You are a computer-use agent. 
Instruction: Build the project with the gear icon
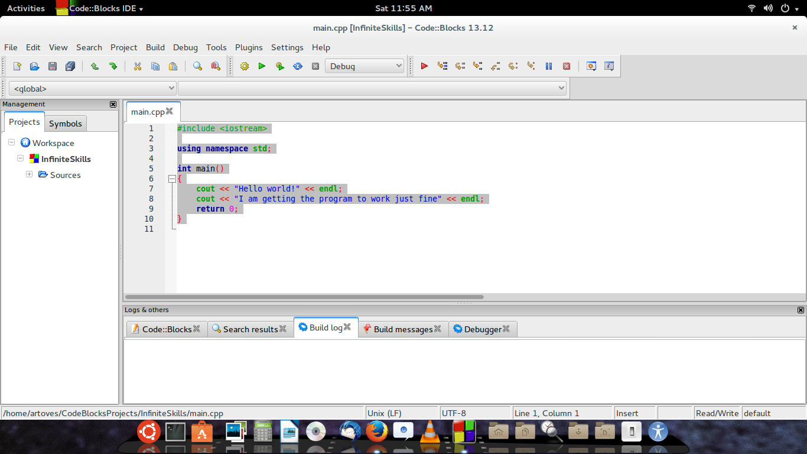pyautogui.click(x=245, y=66)
